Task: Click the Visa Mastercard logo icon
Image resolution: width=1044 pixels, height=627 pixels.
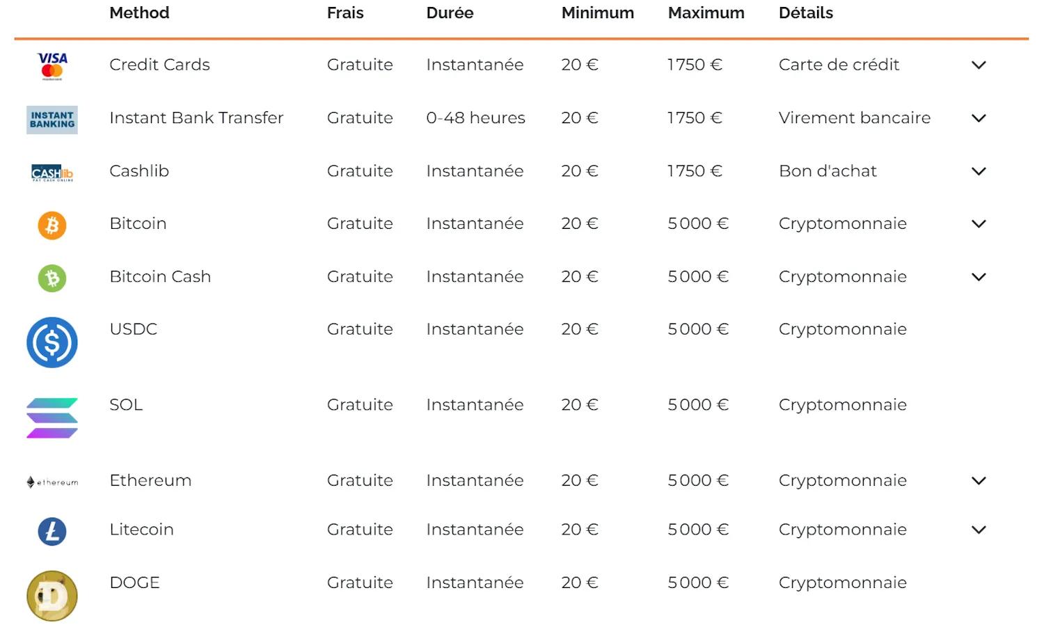Action: click(52, 67)
